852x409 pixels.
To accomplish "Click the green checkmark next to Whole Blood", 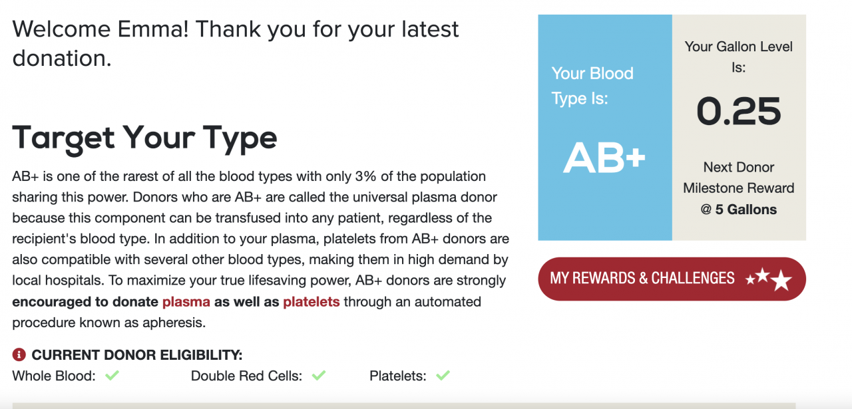I will pyautogui.click(x=112, y=376).
